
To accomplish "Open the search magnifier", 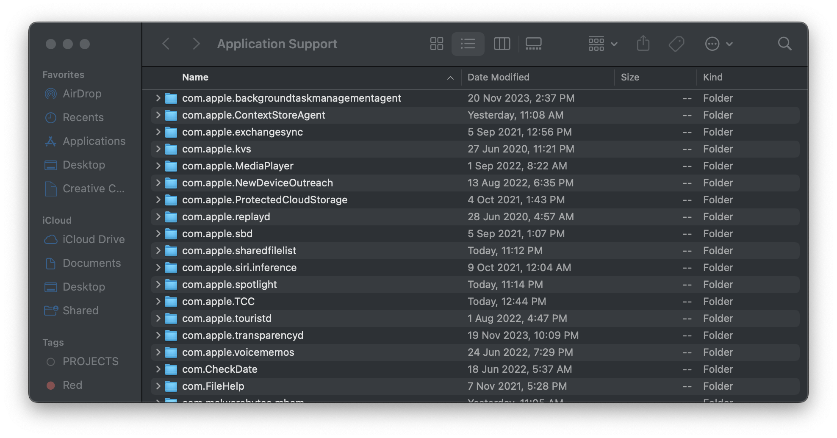I will pos(784,44).
